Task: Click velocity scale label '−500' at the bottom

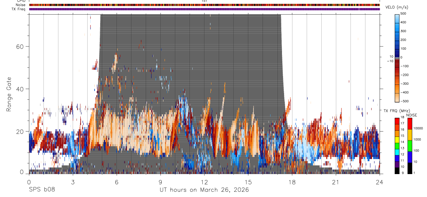Action: pyautogui.click(x=404, y=101)
